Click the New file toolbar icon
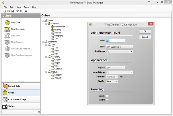 [x=5, y=11]
